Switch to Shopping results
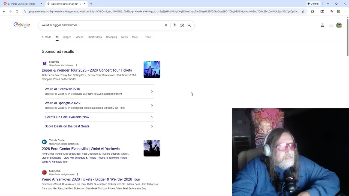 [112, 37]
